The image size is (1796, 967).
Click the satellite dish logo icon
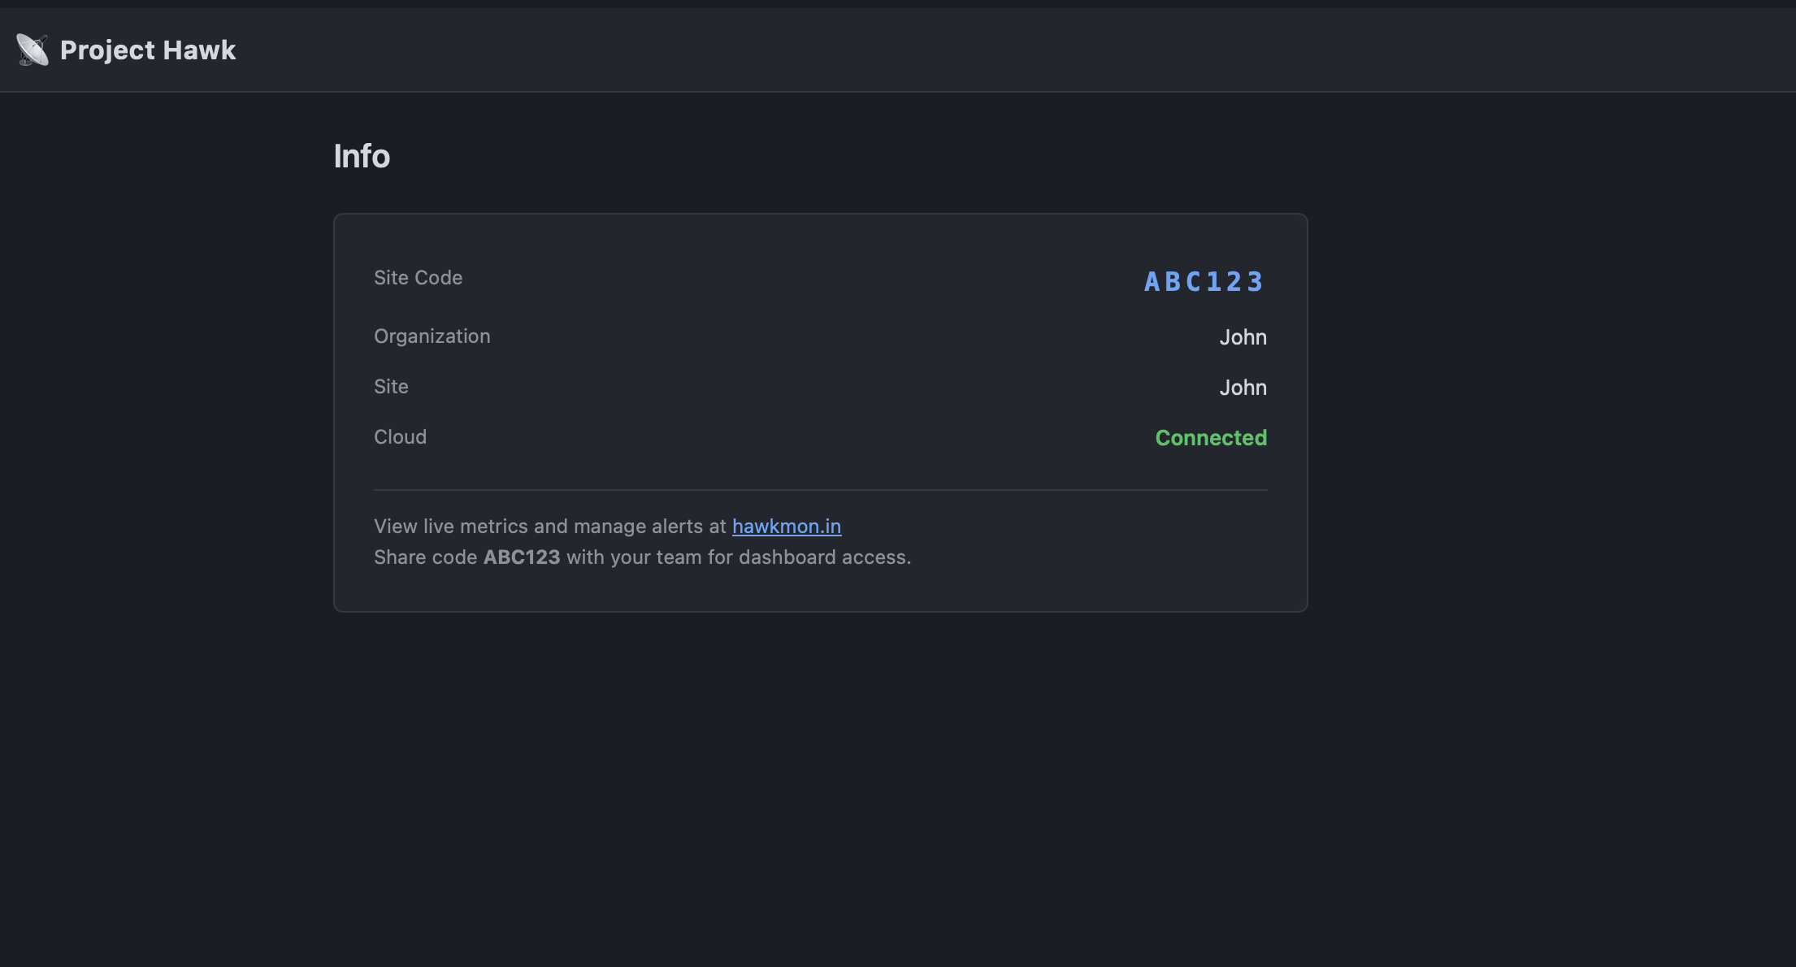[33, 50]
